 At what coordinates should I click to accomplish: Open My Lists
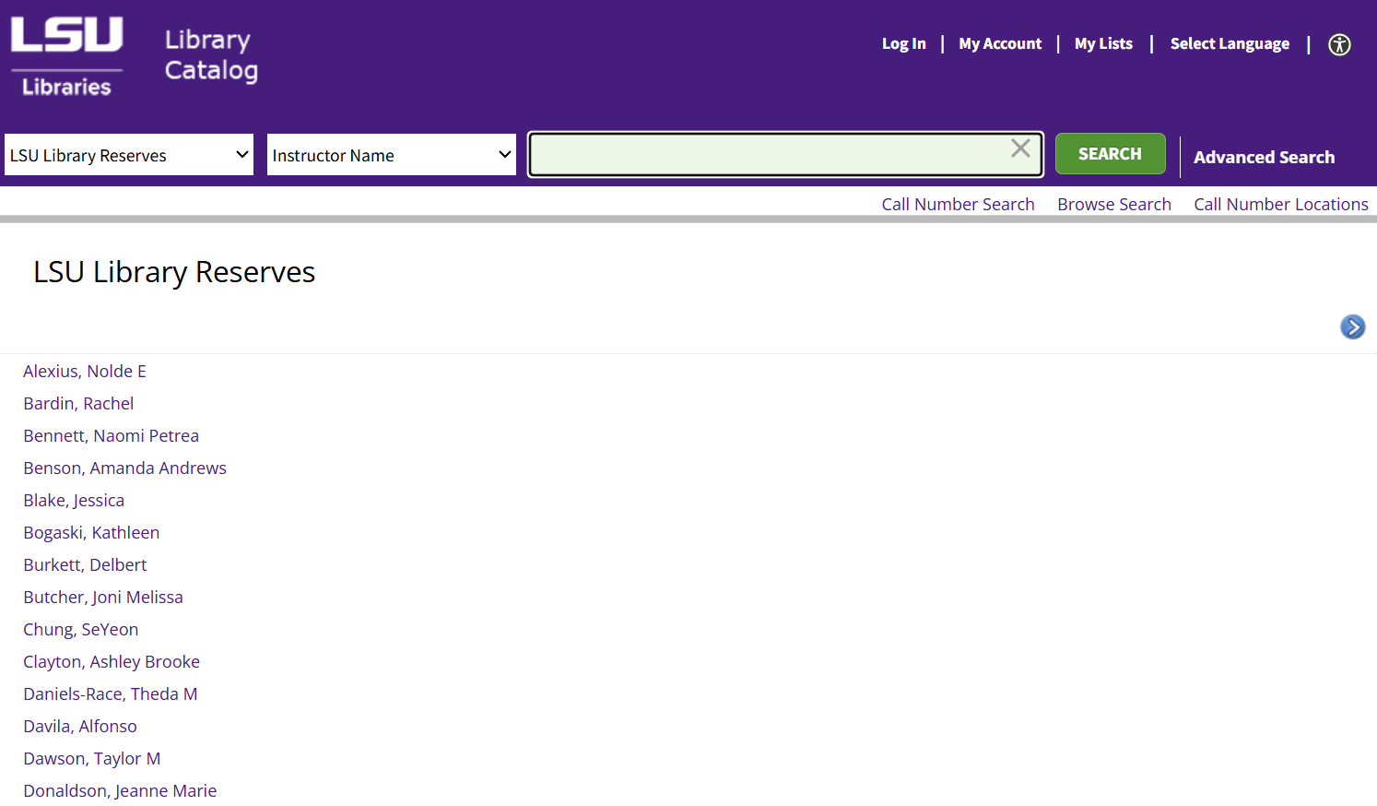pos(1103,43)
